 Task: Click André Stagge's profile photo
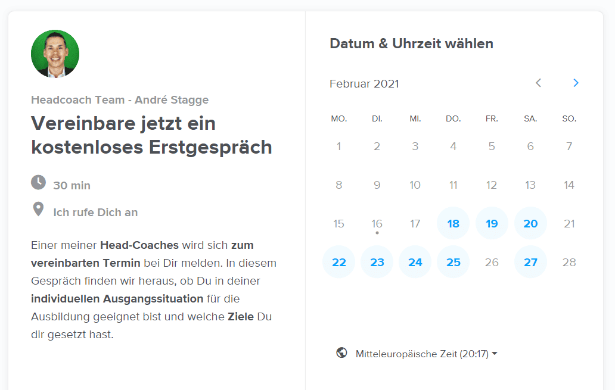tap(55, 54)
